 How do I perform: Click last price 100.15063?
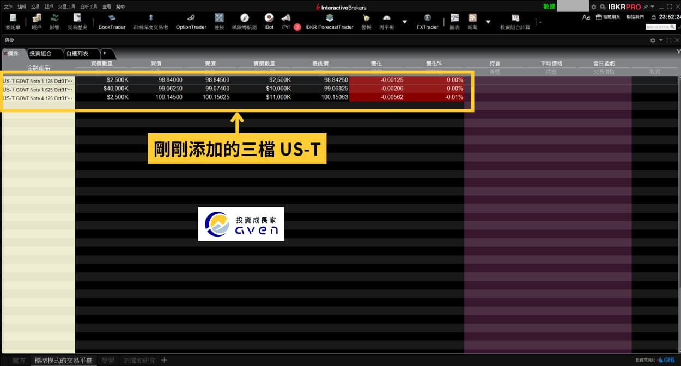click(x=335, y=97)
